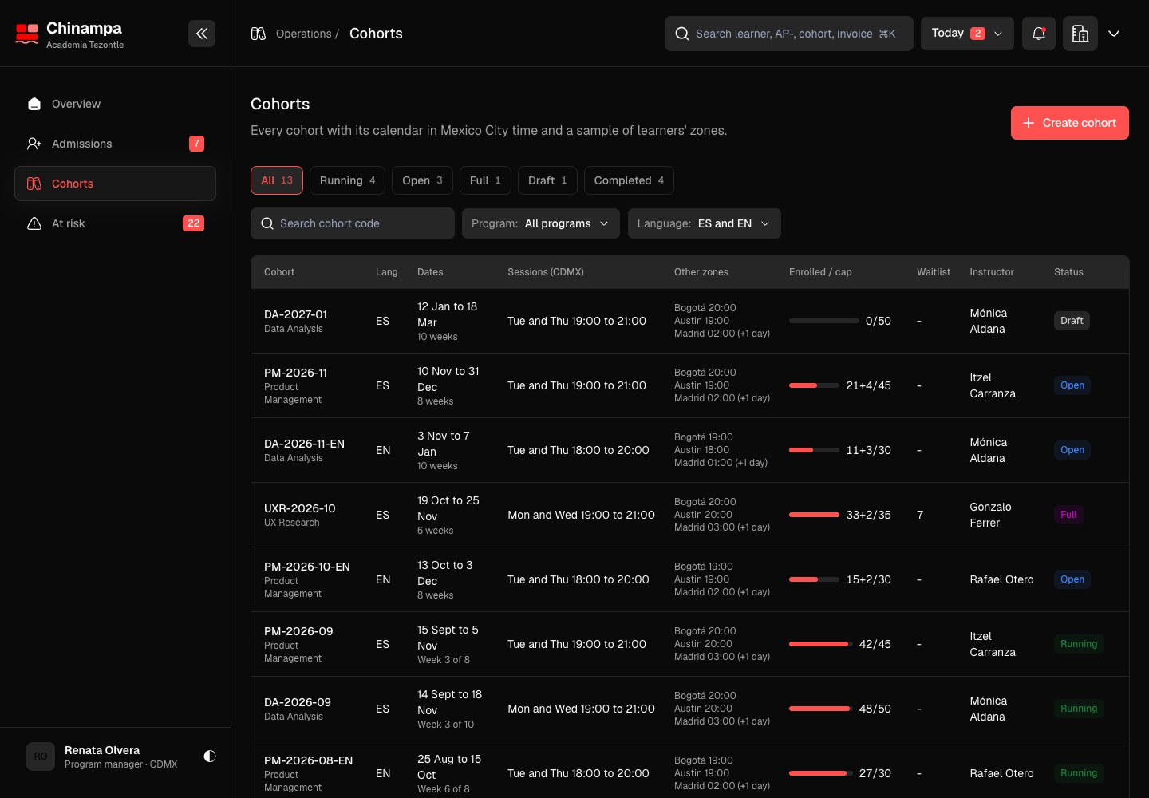This screenshot has height=798, width=1149.
Task: Open the Overview sidebar item
Action: click(115, 104)
